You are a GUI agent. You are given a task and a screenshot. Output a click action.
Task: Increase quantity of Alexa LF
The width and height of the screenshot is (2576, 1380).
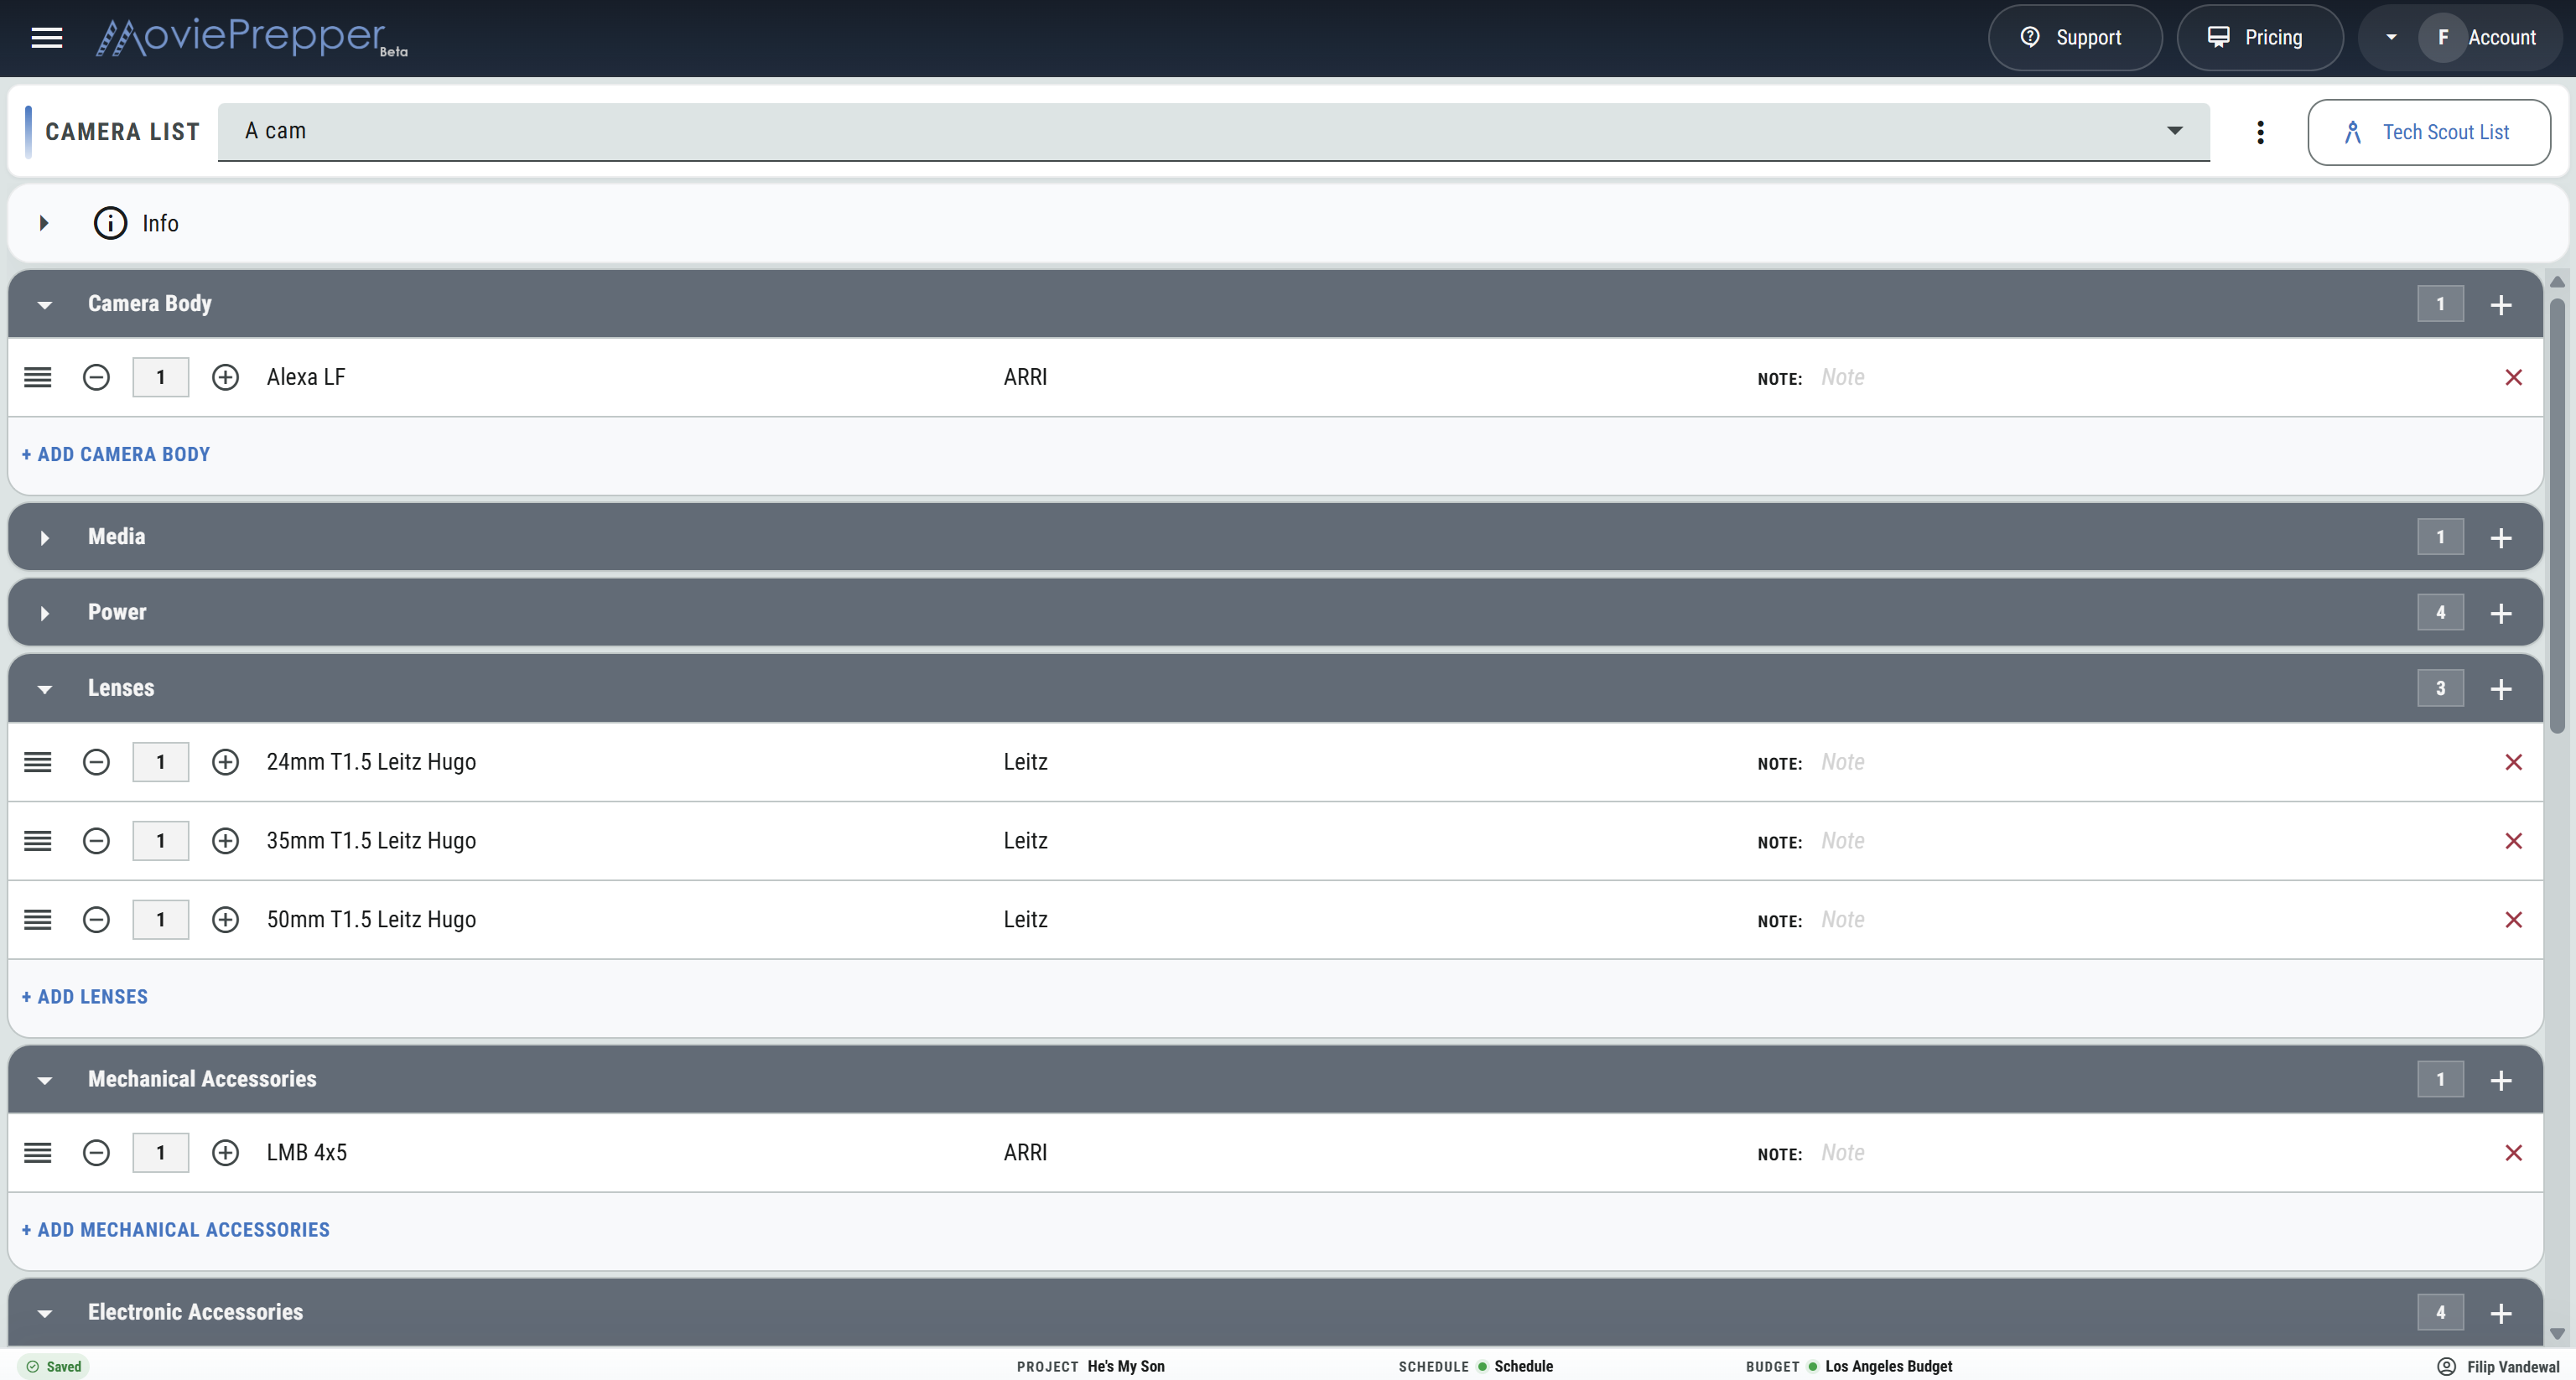click(x=226, y=377)
